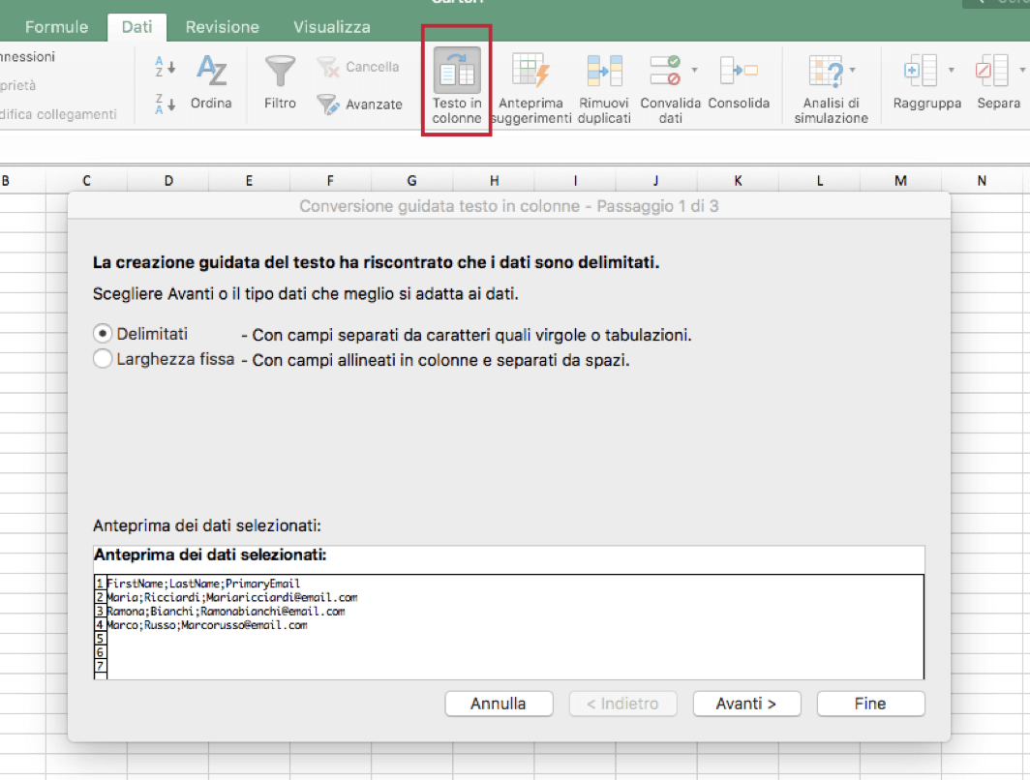The width and height of the screenshot is (1030, 780).
Task: Expand the Convalida dati dropdown arrow
Action: tap(695, 70)
